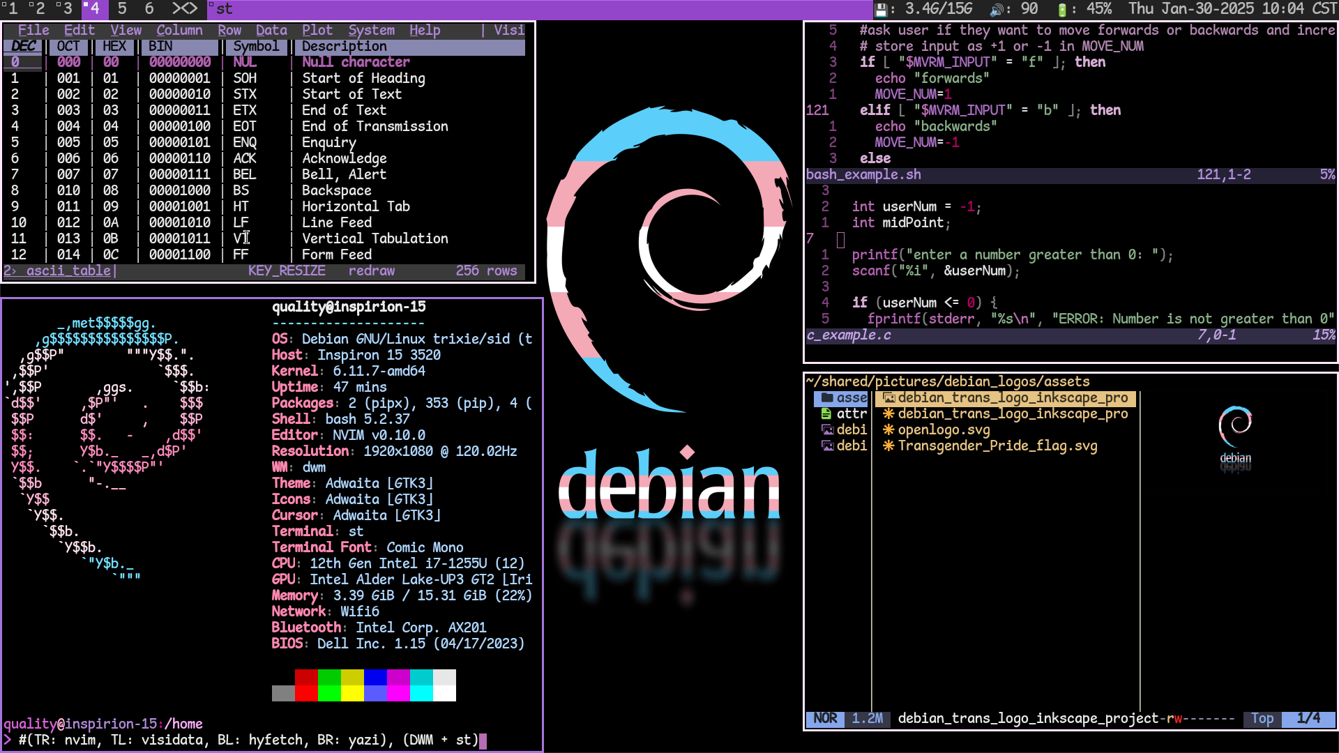Click the 1/4 position indicator in yazi
Viewport: 1339px width, 753px height.
click(1308, 718)
